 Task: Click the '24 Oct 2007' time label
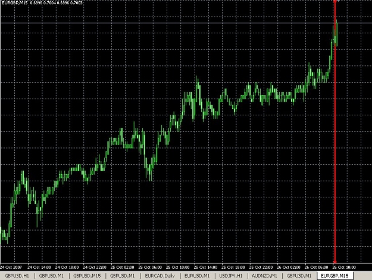(x=11, y=267)
